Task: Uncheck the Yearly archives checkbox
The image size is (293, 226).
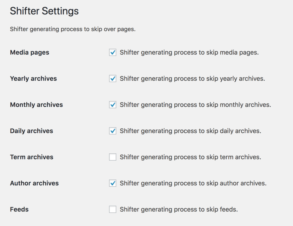Action: [113, 78]
